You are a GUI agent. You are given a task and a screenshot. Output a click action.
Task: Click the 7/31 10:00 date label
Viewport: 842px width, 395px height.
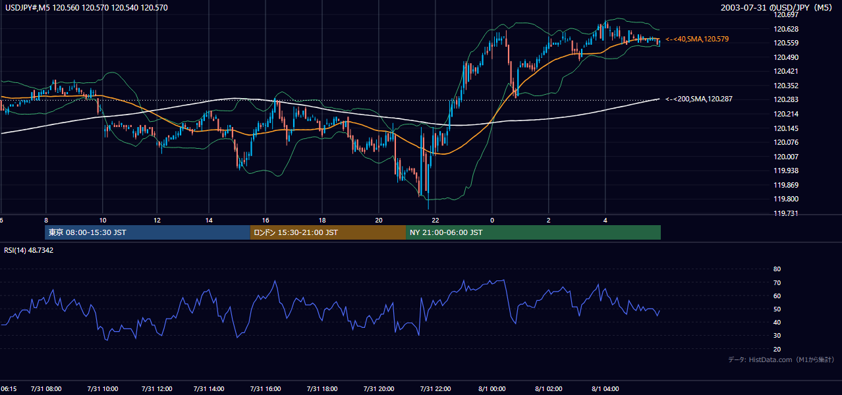[x=102, y=388]
